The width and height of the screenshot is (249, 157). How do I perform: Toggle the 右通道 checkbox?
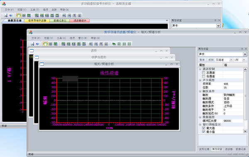tap(204, 76)
